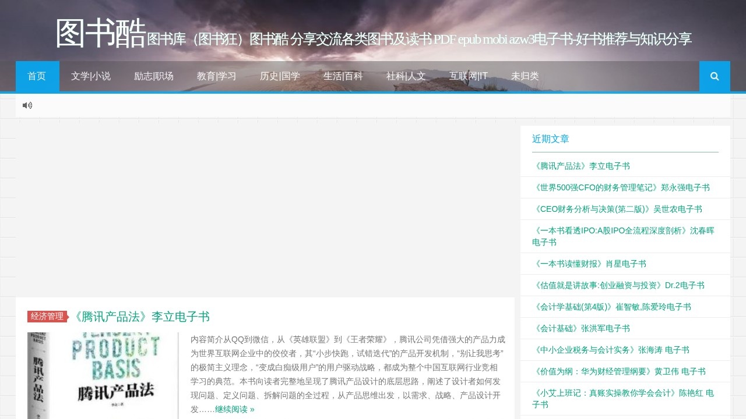Viewport: 746px width, 419px height.
Task: Open the 社科|人文 section
Action: click(406, 76)
